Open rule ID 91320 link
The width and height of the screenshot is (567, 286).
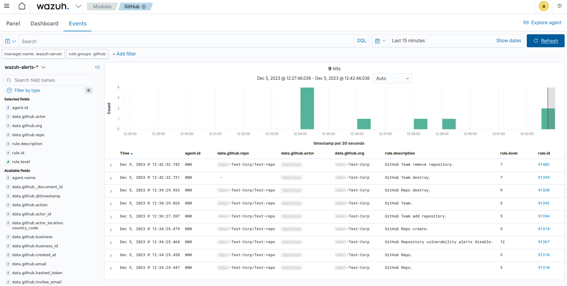click(544, 190)
